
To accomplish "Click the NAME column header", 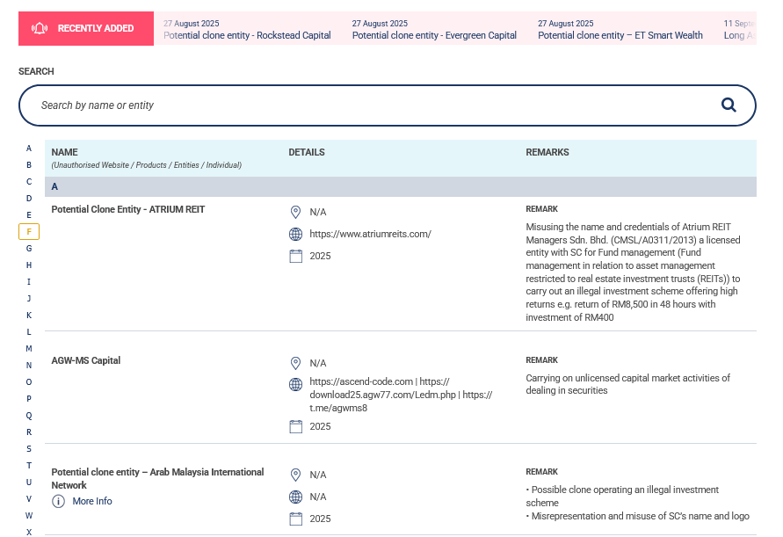I will coord(64,152).
